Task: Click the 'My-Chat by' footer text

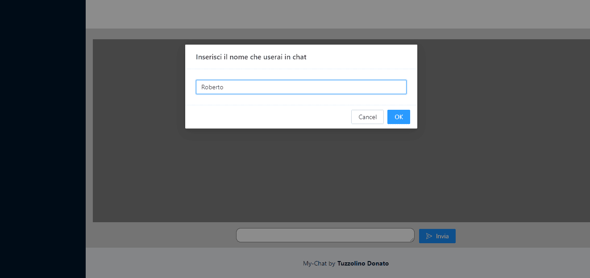Action: pos(319,263)
